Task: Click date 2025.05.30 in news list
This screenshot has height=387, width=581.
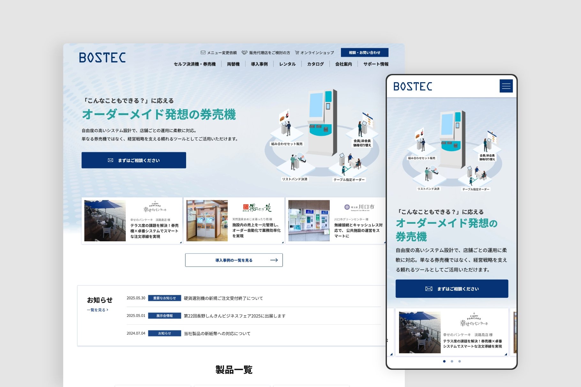Action: [x=136, y=298]
